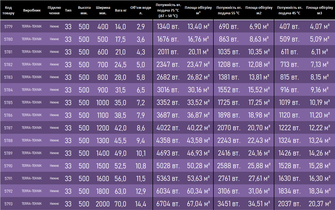This screenshot has height=210, width=335.
Task: Select power value 2011 вт.
Action: [x=168, y=52]
